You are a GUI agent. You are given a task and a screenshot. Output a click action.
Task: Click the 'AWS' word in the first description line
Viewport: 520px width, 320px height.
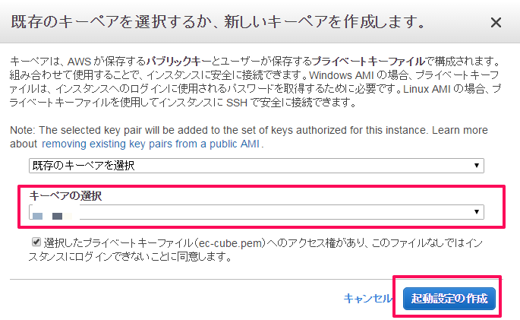(79, 62)
